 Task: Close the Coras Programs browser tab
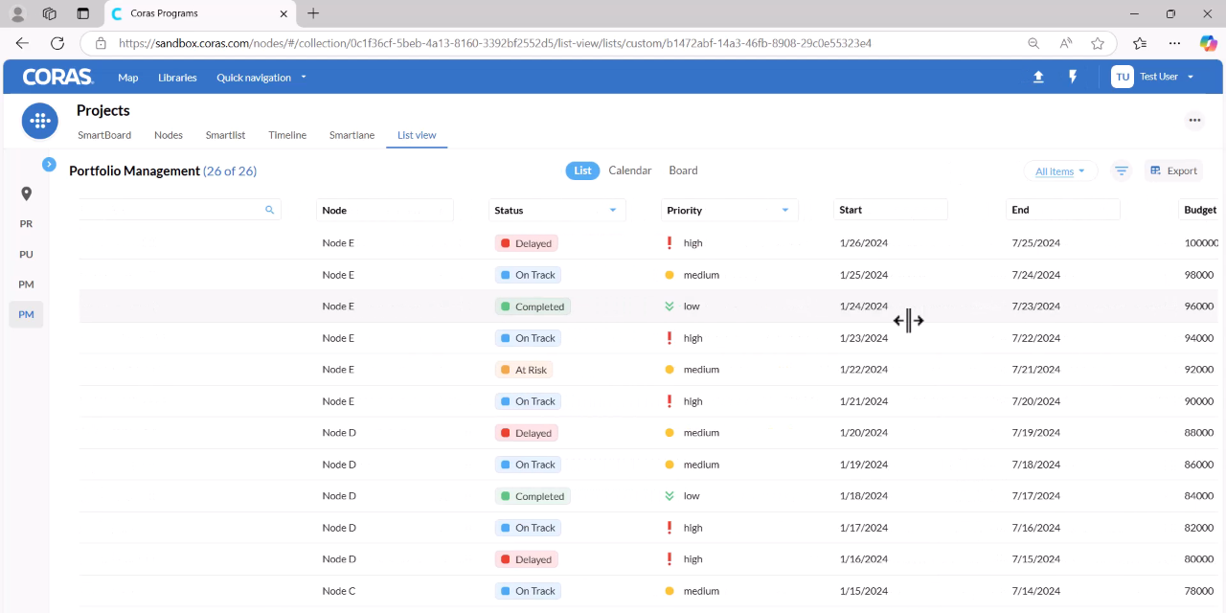click(x=283, y=13)
